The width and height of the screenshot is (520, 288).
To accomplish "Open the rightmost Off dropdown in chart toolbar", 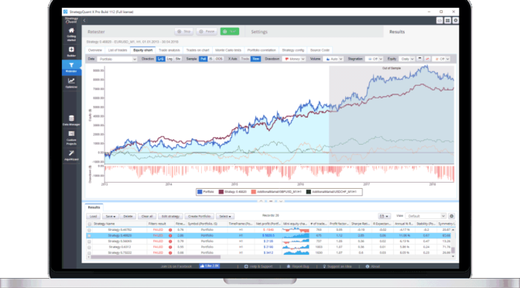I will (441, 59).
